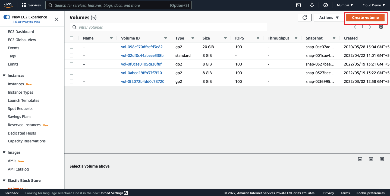Open EC2 Dashboard in sidebar
This screenshot has height=196, width=390.
21,32
